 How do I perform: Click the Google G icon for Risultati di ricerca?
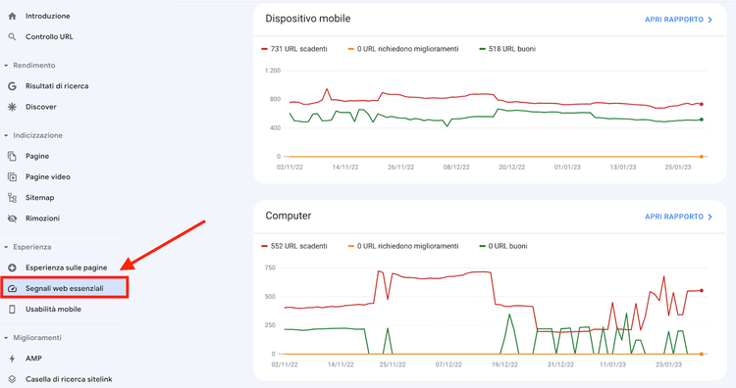[x=12, y=86]
